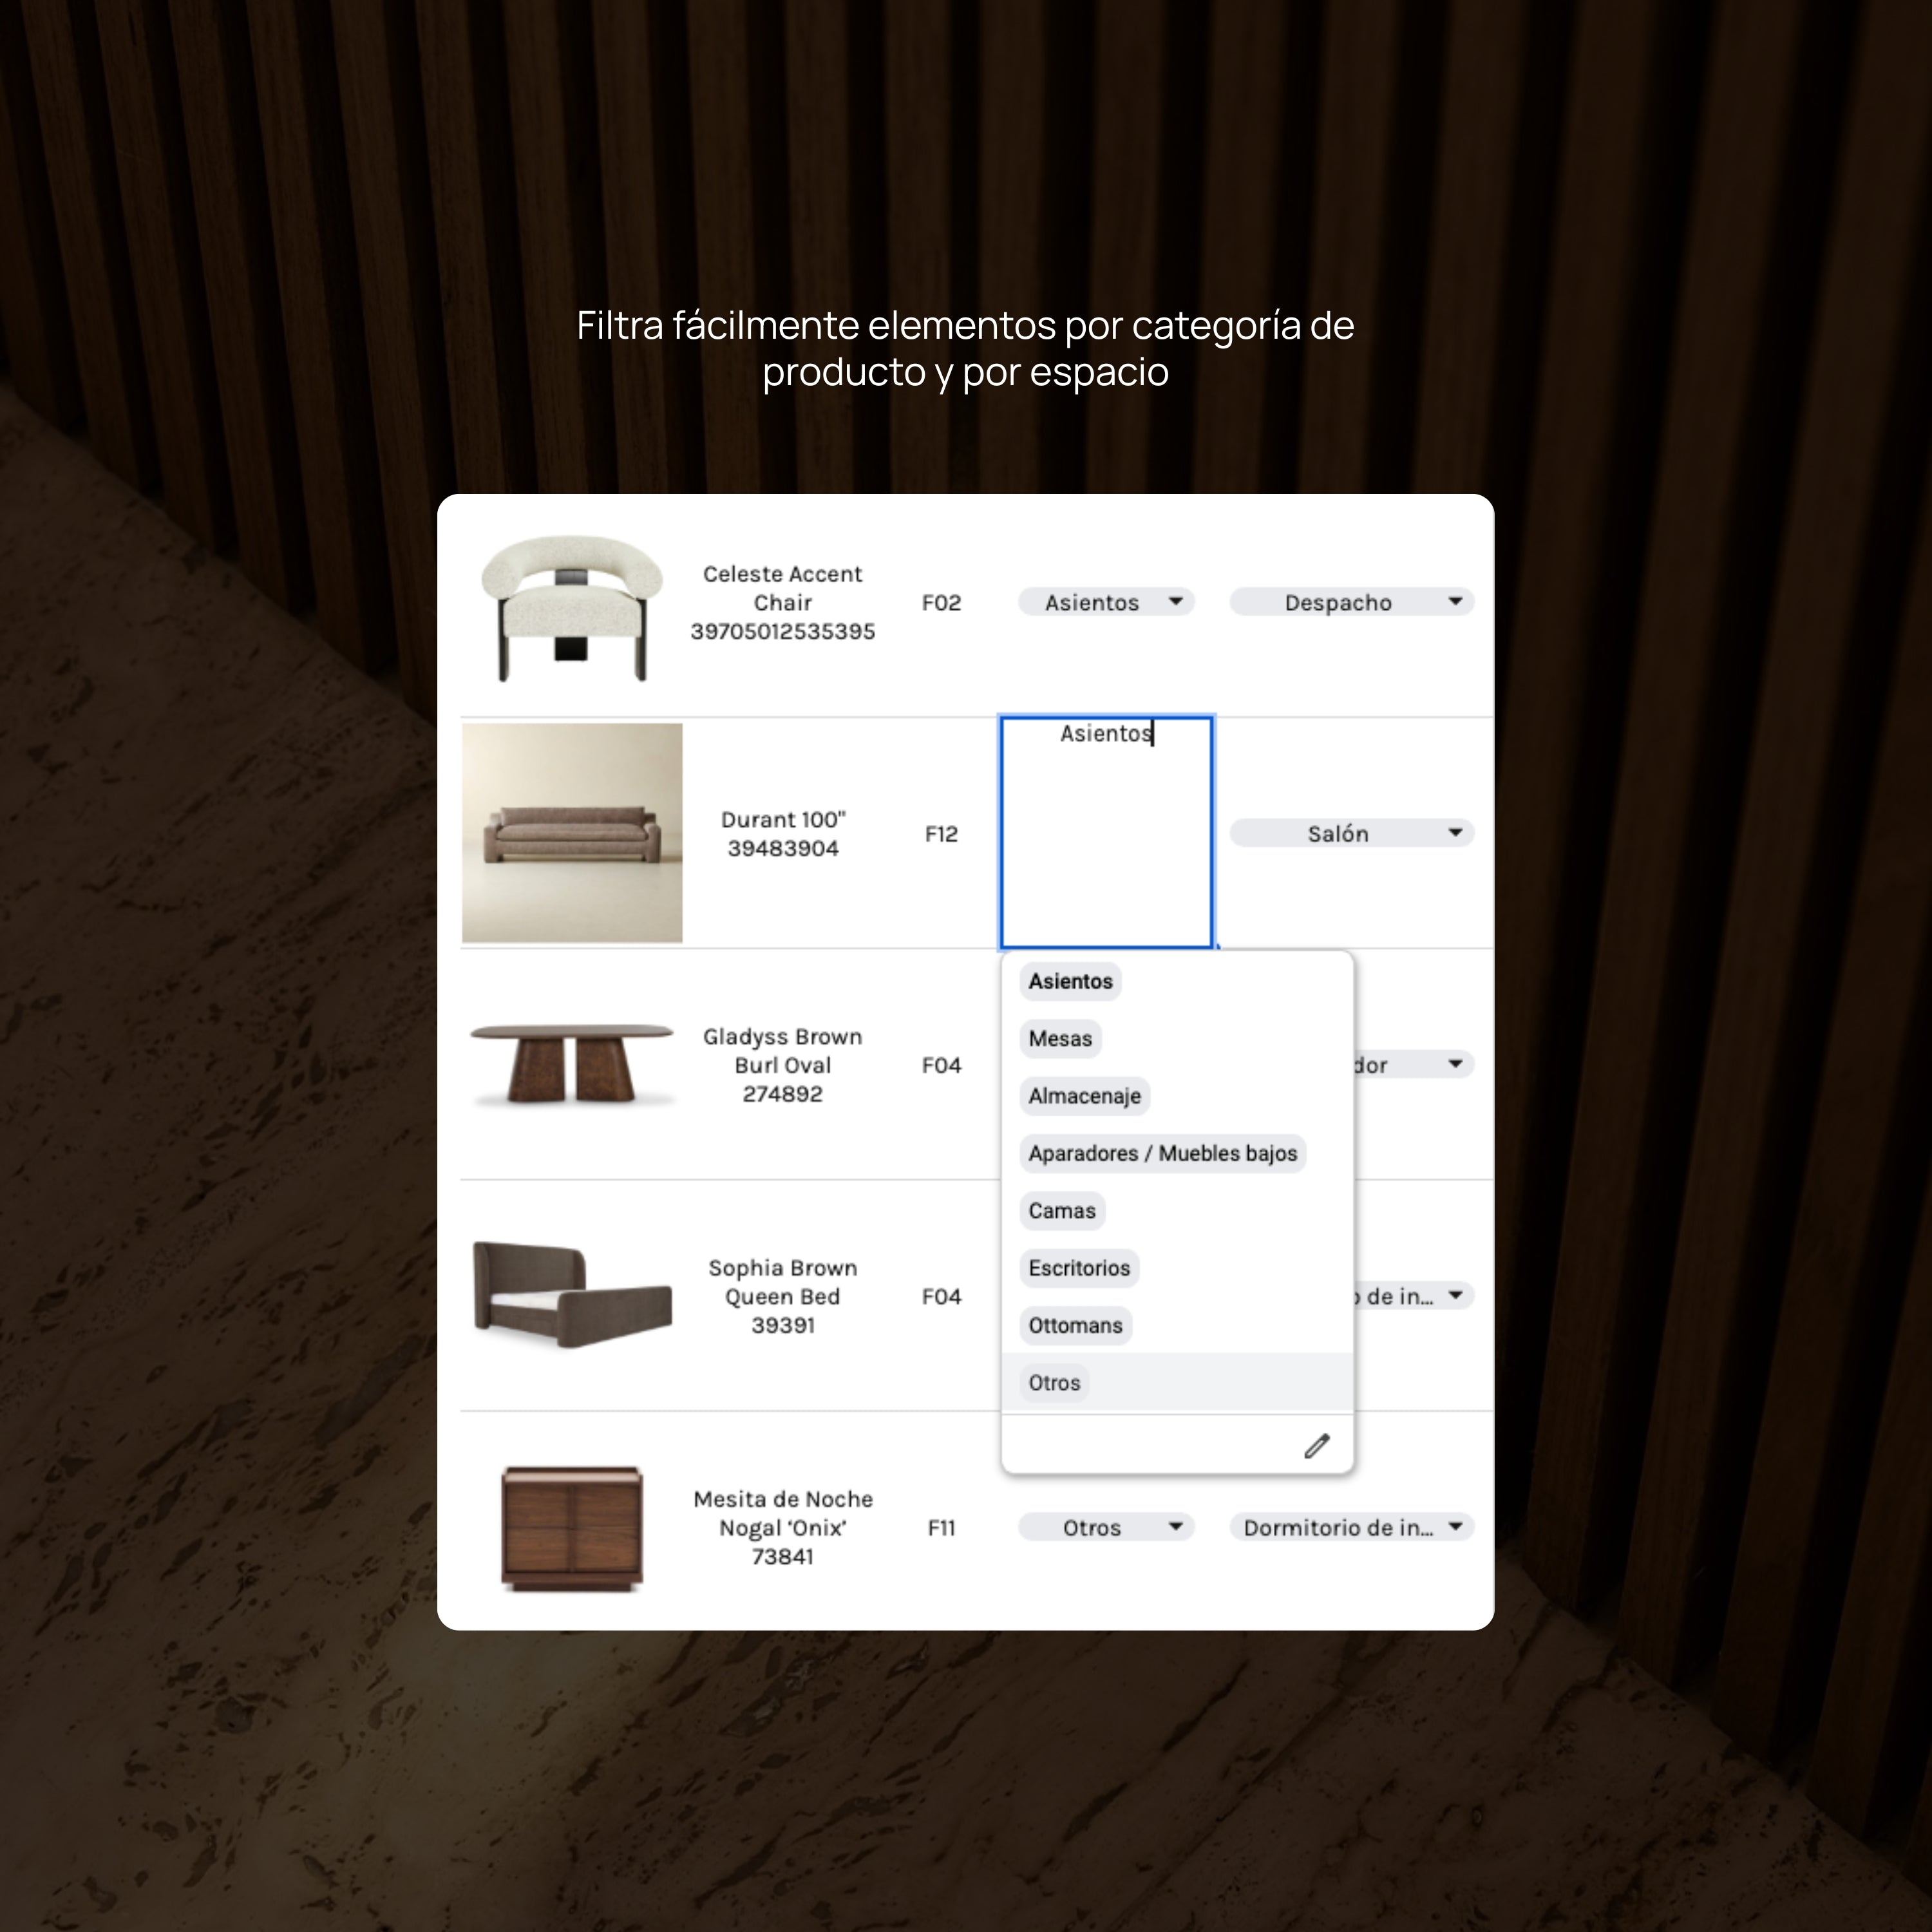Select Ottomans category option
The width and height of the screenshot is (1932, 1932).
coord(1075,1325)
